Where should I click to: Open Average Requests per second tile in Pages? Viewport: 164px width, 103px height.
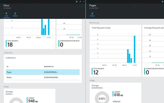tap(153, 51)
